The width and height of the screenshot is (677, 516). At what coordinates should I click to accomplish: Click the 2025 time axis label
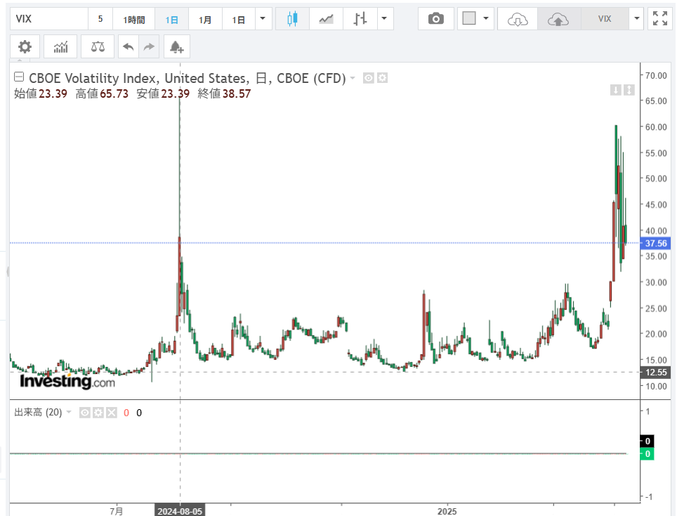pos(447,511)
